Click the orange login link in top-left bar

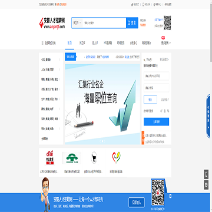(58, 4)
